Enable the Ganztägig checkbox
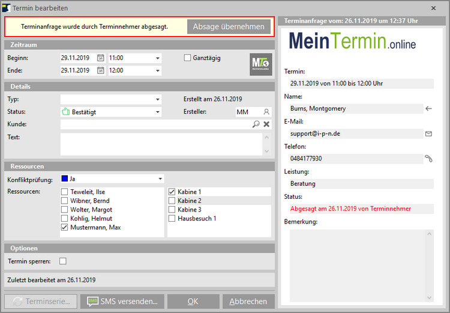The height and width of the screenshot is (313, 450). pyautogui.click(x=187, y=58)
